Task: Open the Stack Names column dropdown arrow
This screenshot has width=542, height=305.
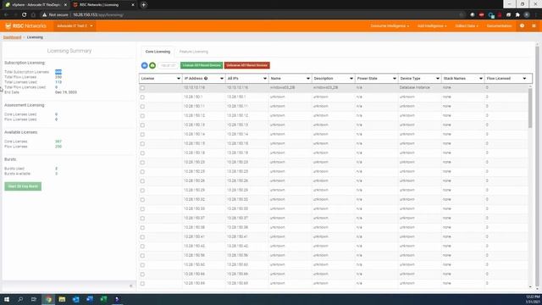Action: [481, 79]
